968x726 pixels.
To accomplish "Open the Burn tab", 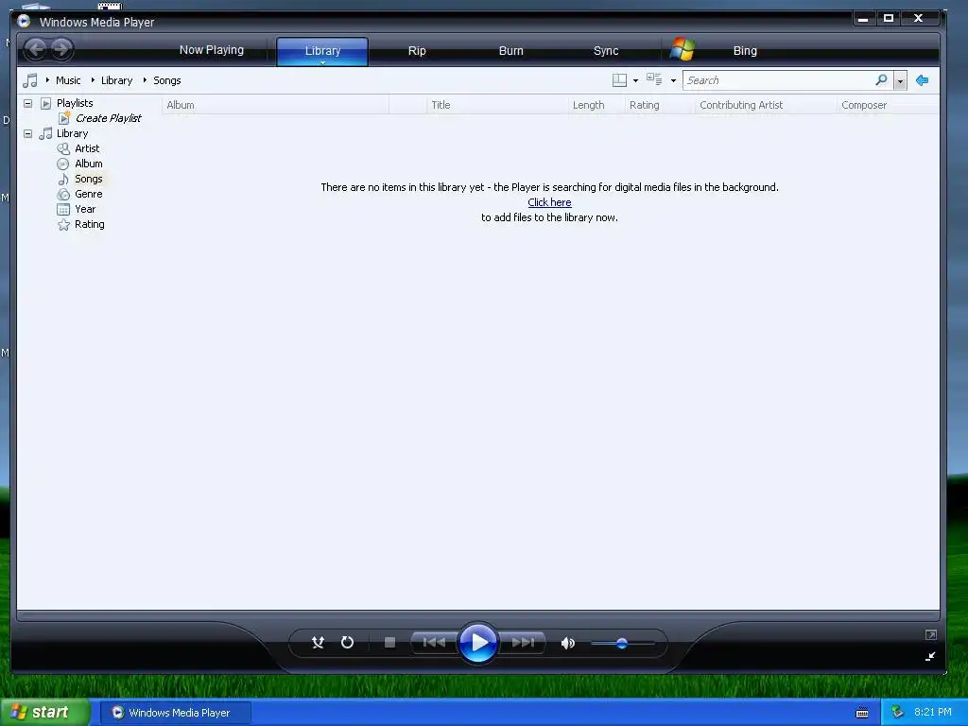I will [511, 51].
